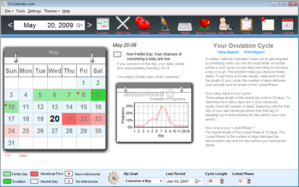This screenshot has width=299, height=187.
Task: Select May 13 on the calendar
Action: pyautogui.click(x=55, y=107)
